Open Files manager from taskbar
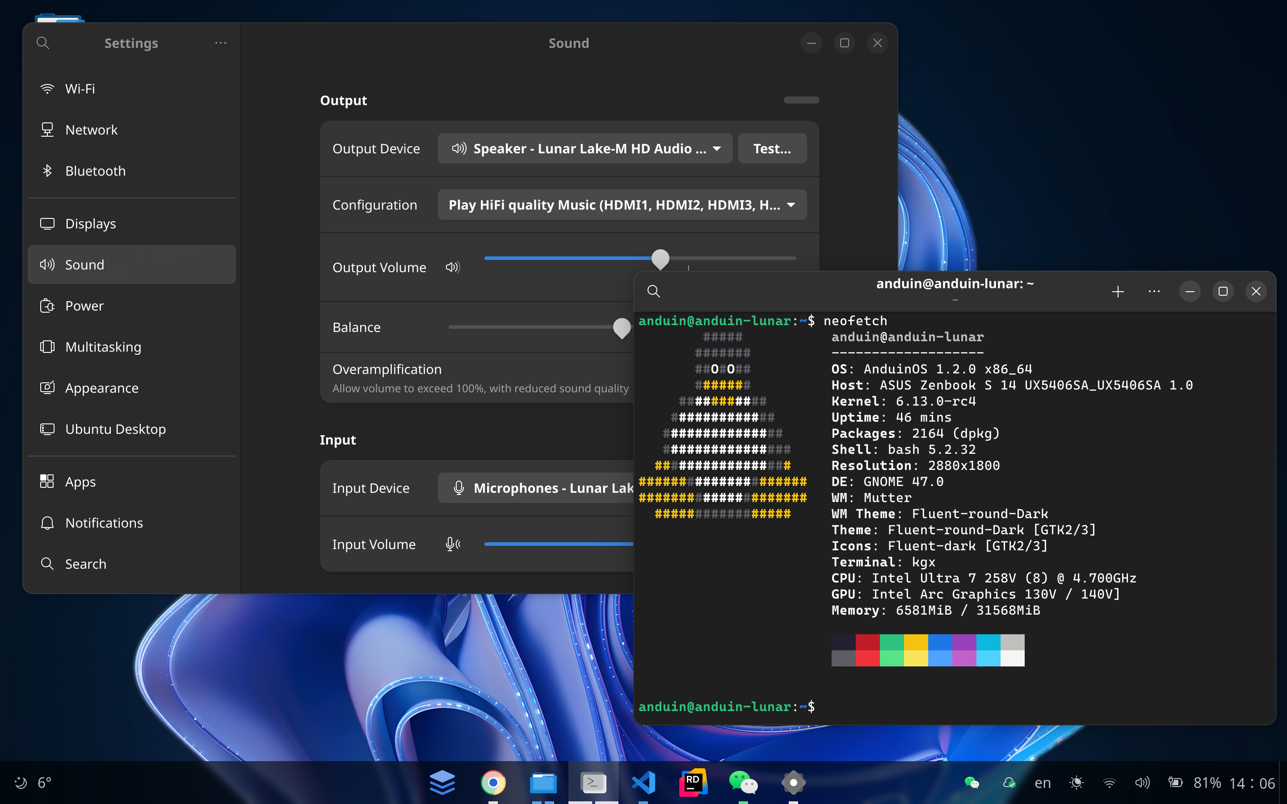 [x=543, y=783]
